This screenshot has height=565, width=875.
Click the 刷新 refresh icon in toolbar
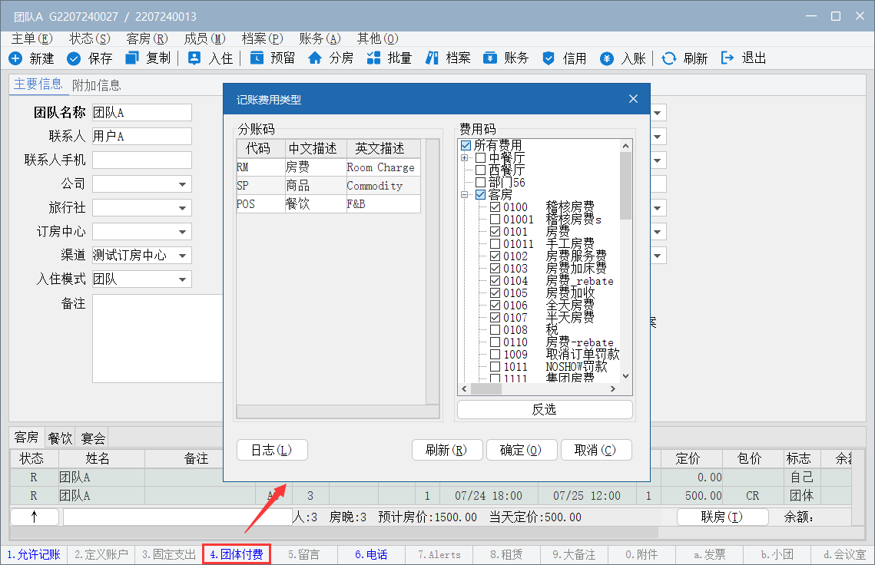[x=668, y=58]
